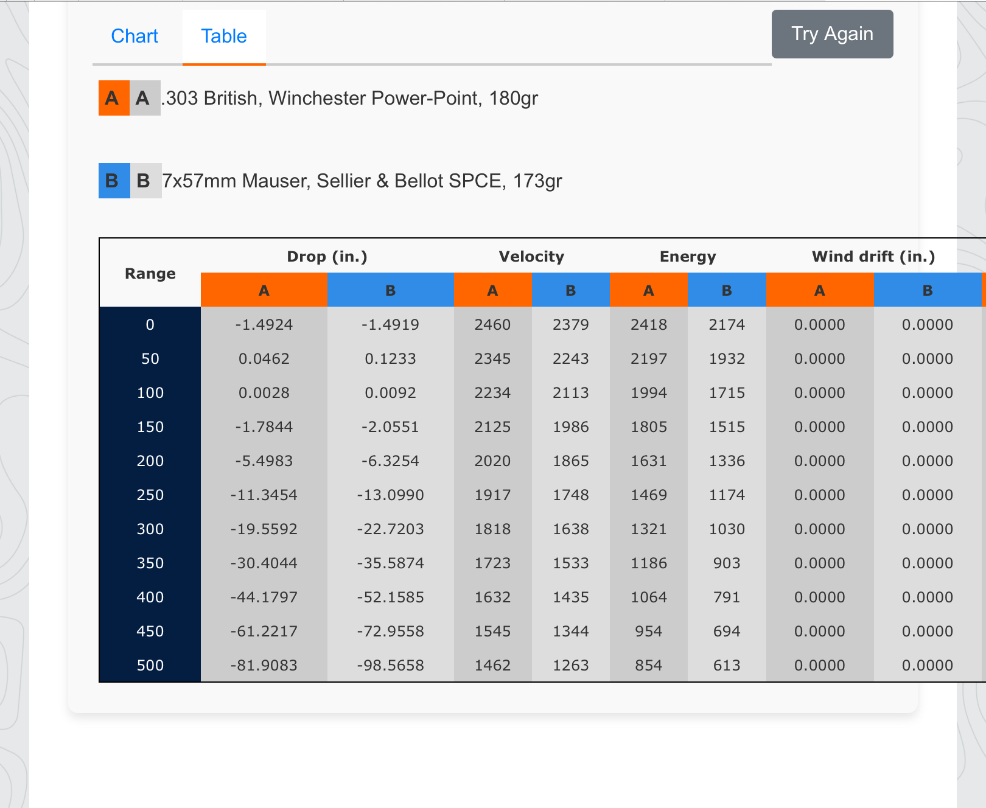The image size is (986, 808).
Task: Click the 7x57mm Mauser Sellier & Bellot label
Action: point(362,181)
